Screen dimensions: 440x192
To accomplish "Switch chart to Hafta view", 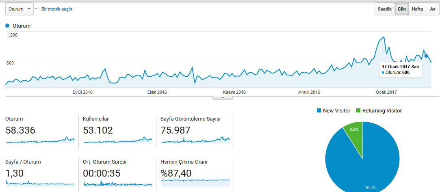I will [417, 9].
